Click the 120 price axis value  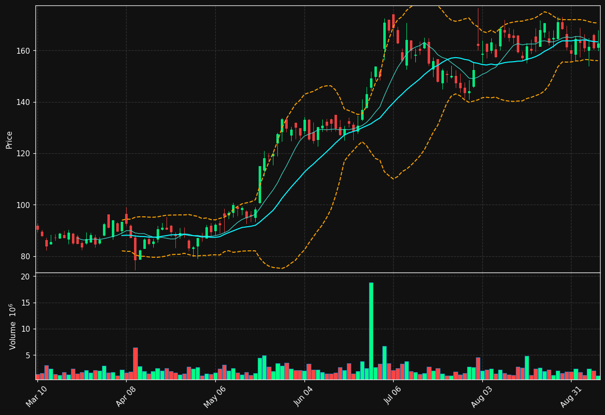coord(23,154)
